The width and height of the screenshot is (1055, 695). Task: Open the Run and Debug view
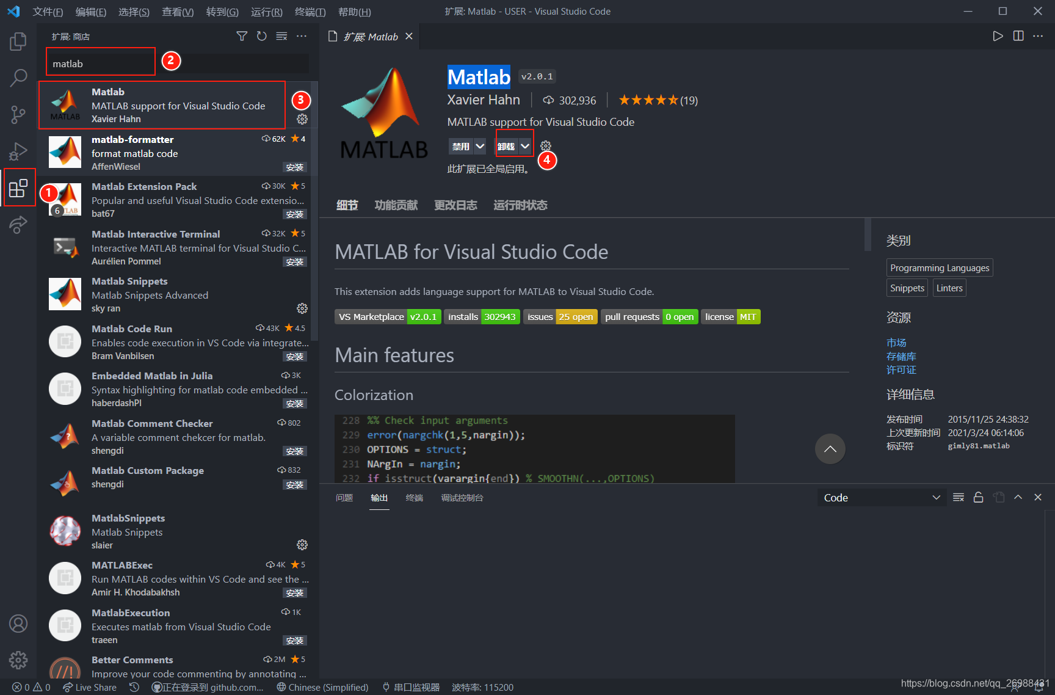point(18,151)
